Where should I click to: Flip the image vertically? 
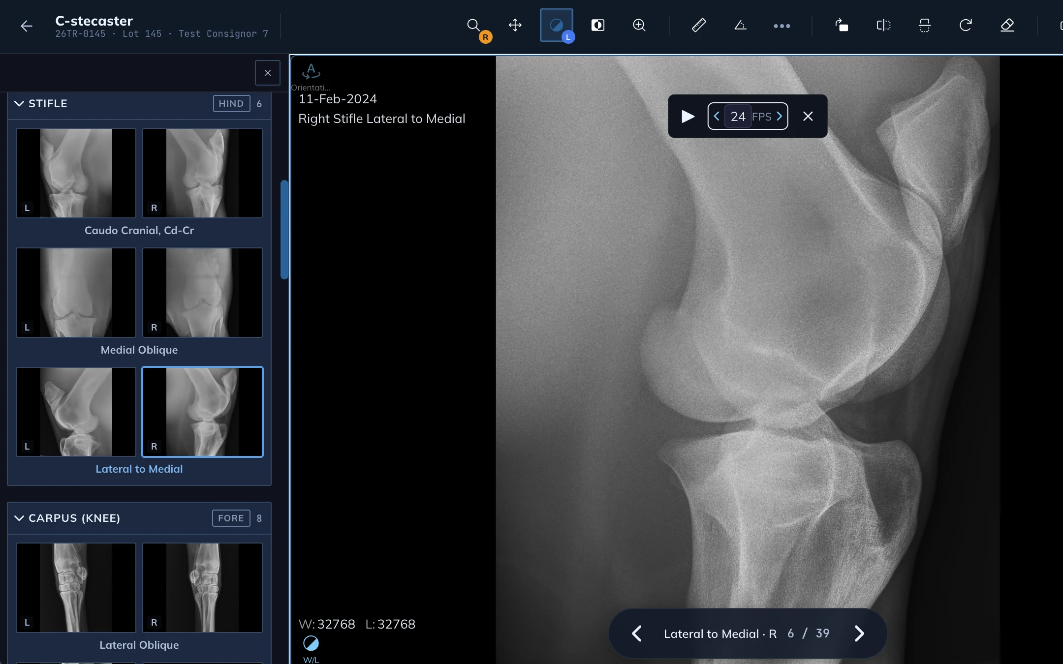924,25
